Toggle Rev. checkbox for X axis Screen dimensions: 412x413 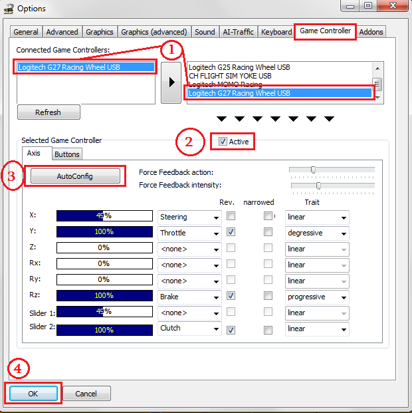click(x=231, y=216)
